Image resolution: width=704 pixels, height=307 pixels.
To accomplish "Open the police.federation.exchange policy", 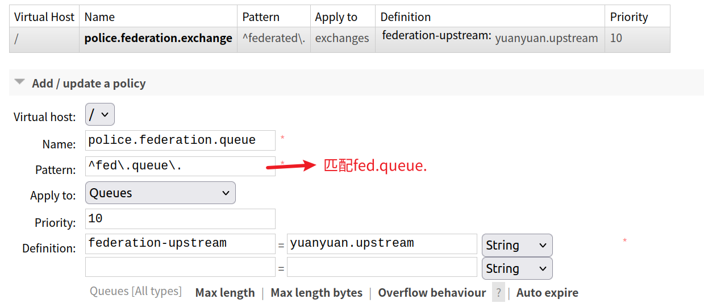I will 158,38.
